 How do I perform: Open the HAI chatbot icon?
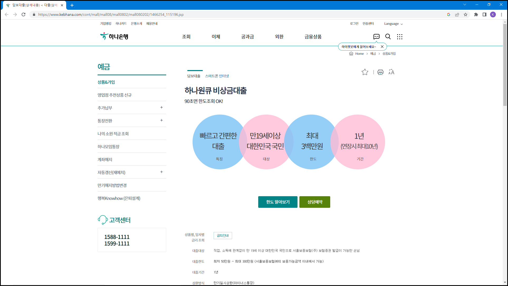coord(376,37)
